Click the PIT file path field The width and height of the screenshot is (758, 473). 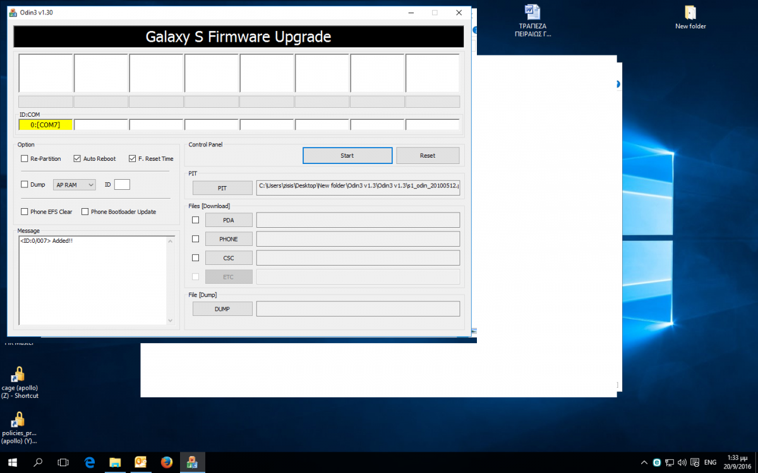(358, 187)
